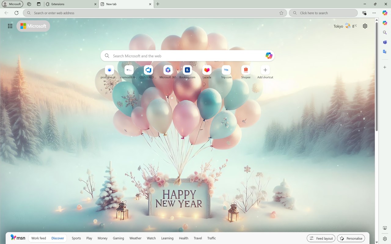Screen dimensions: 391x244
Task: Switch to Work feed
Action: click(x=38, y=238)
